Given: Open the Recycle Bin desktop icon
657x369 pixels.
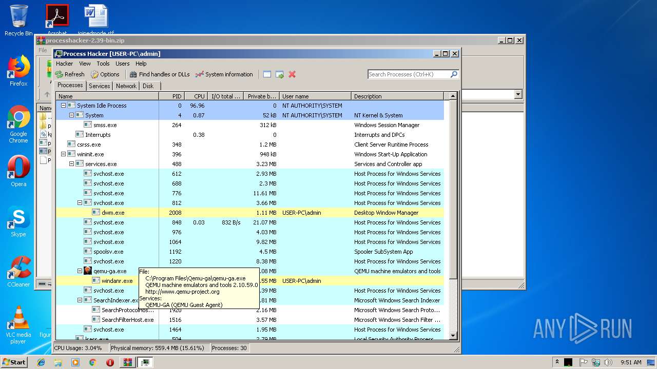Looking at the screenshot, I should pyautogui.click(x=18, y=20).
